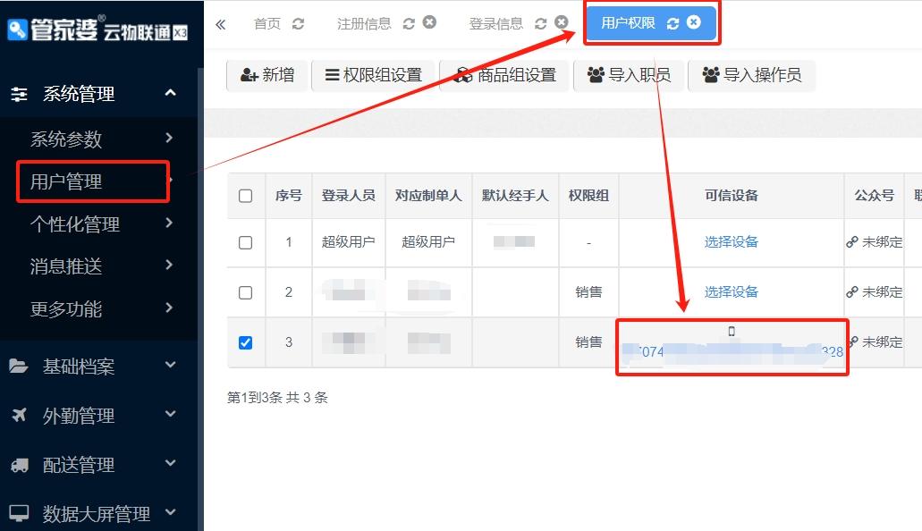Expand 基础档案 section

point(98,366)
